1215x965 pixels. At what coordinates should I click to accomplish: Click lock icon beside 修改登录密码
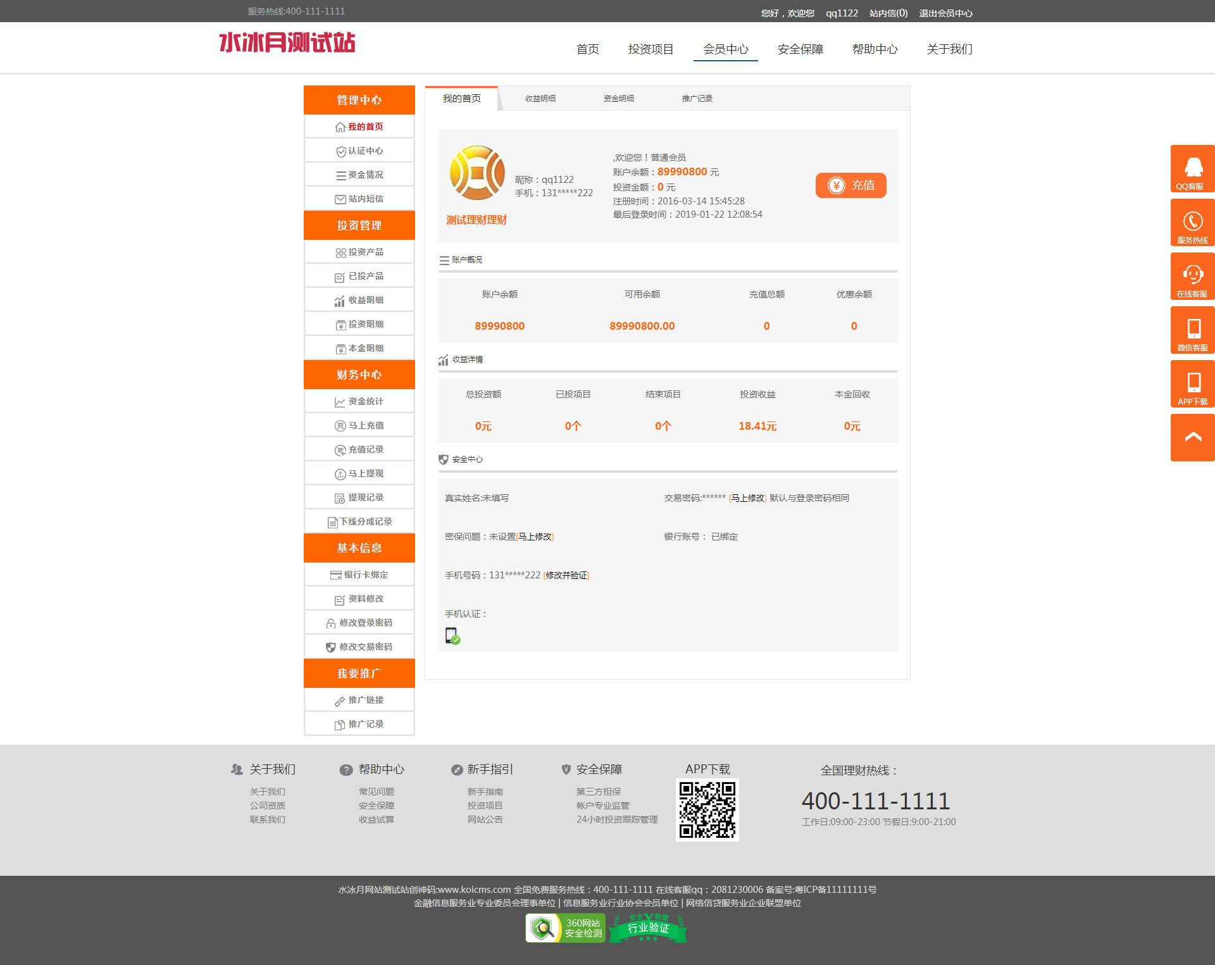(331, 623)
